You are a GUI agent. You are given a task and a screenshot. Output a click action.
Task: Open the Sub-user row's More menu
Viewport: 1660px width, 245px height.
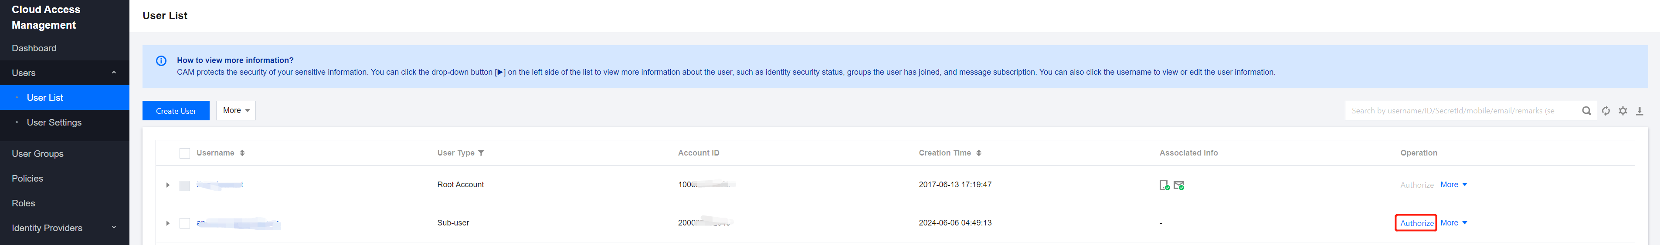1453,223
